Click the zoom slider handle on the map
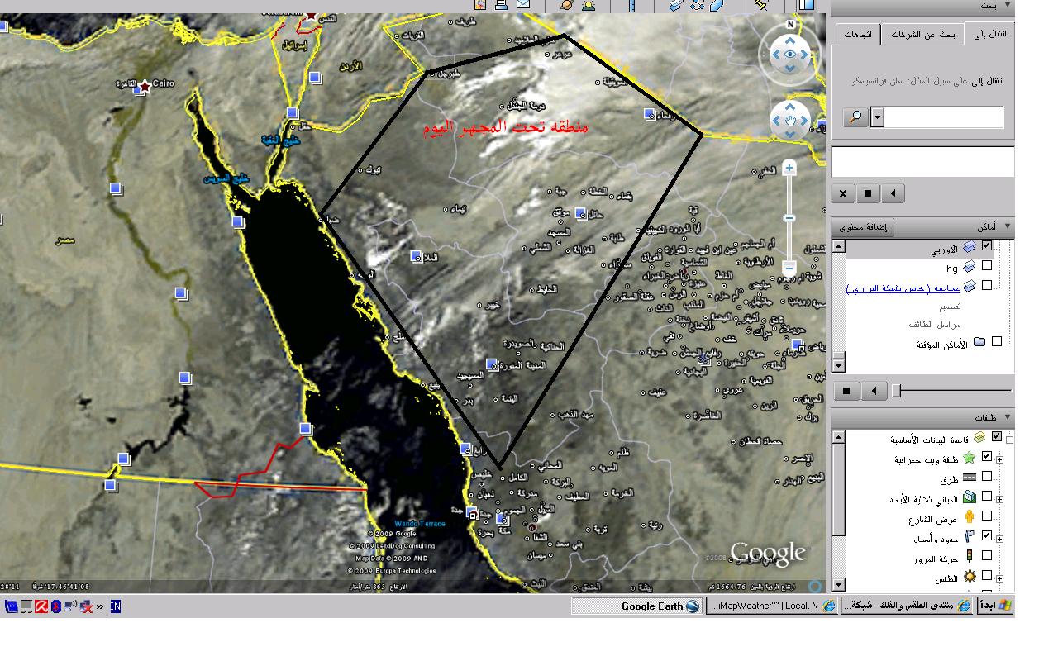Screen dimensions: 1058x661 789,217
